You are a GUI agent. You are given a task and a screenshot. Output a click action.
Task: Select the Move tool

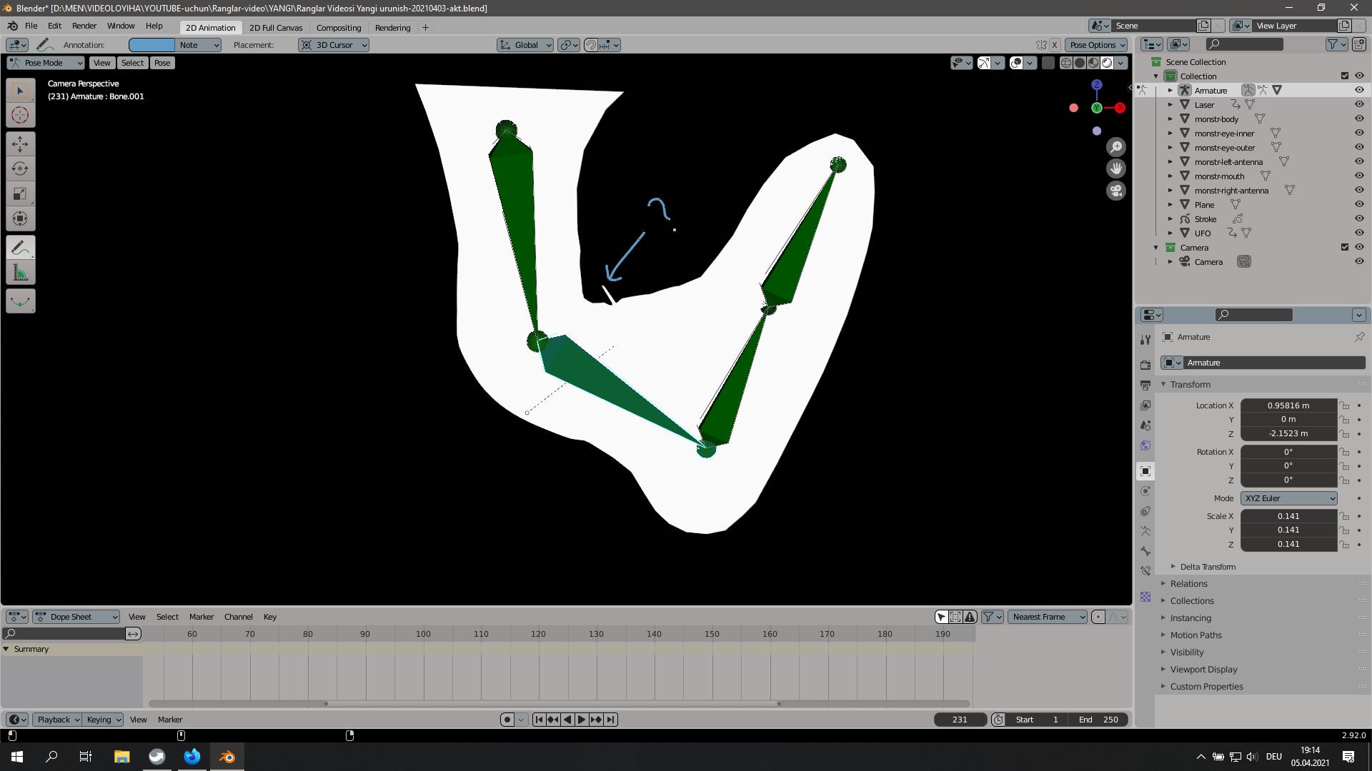[x=20, y=144]
